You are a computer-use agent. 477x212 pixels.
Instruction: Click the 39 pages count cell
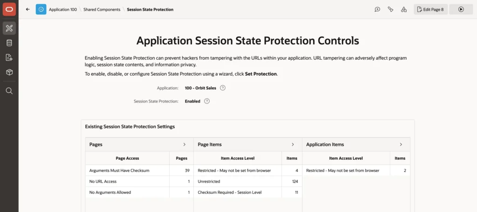tap(182, 171)
